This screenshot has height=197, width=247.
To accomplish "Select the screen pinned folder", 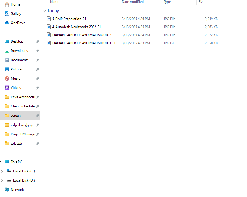I will point(20,116).
